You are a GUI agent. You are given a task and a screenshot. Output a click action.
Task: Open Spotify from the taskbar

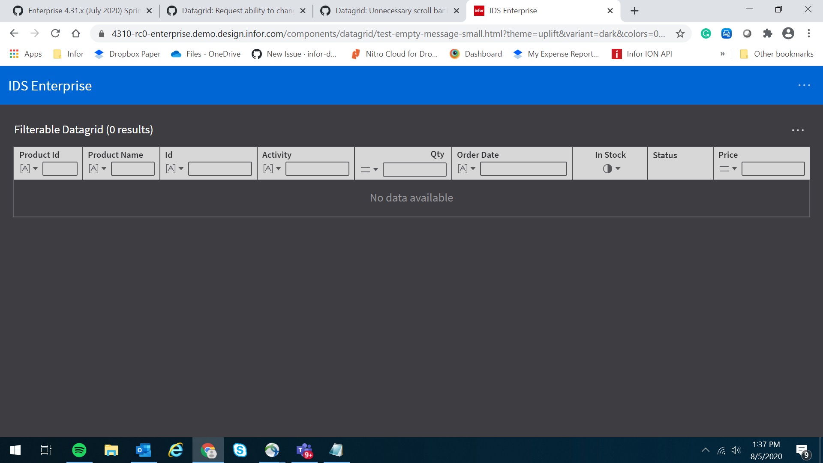(x=79, y=450)
